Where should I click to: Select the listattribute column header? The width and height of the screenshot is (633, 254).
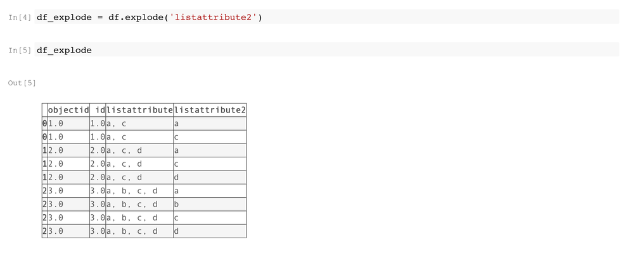(139, 110)
